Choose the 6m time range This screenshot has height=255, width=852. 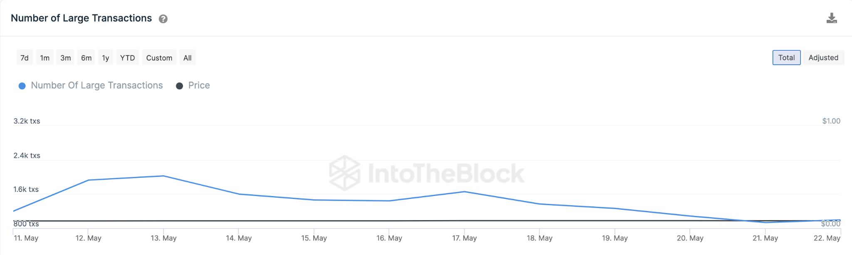pos(86,58)
